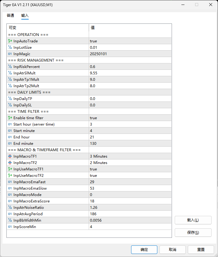Click the integer icon next to InpScoreMin
Image resolution: width=218 pixels, height=257 pixels.
point(10,227)
